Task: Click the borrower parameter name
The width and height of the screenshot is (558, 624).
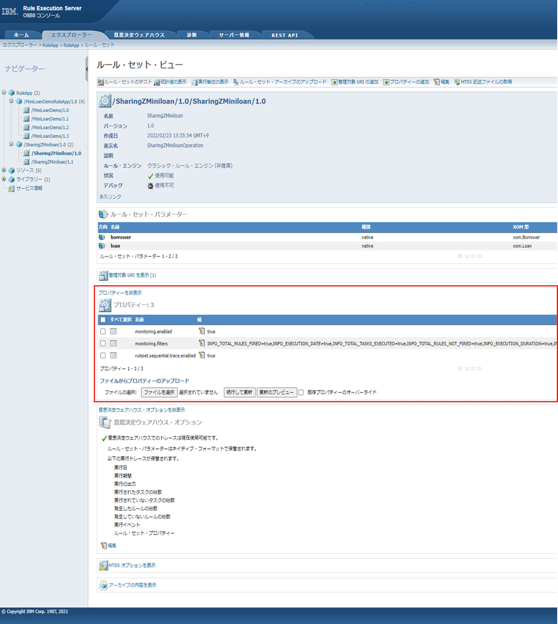Action: click(x=121, y=237)
